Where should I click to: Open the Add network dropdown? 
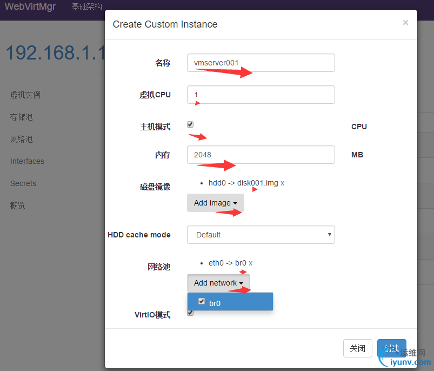click(218, 283)
